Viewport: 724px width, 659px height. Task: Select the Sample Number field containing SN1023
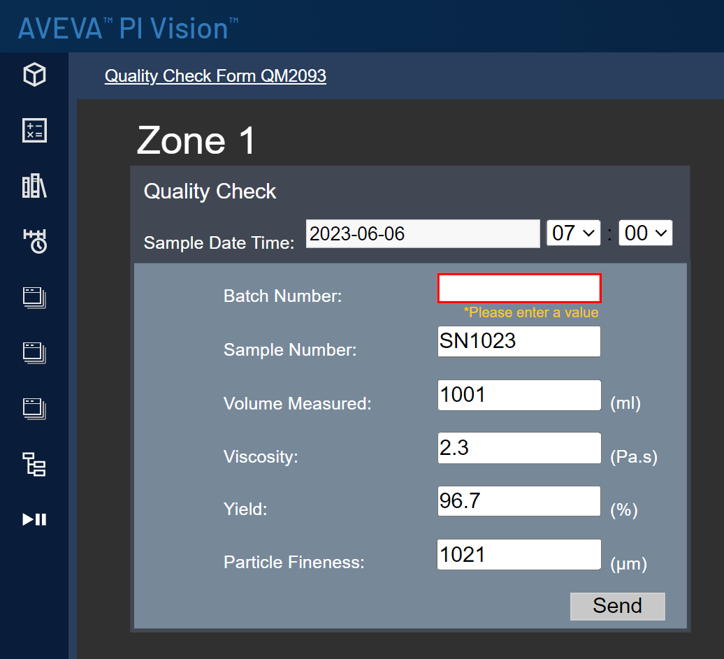click(519, 341)
